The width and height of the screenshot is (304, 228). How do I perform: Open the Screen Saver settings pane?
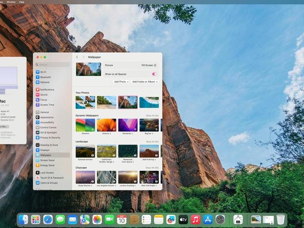point(45,160)
